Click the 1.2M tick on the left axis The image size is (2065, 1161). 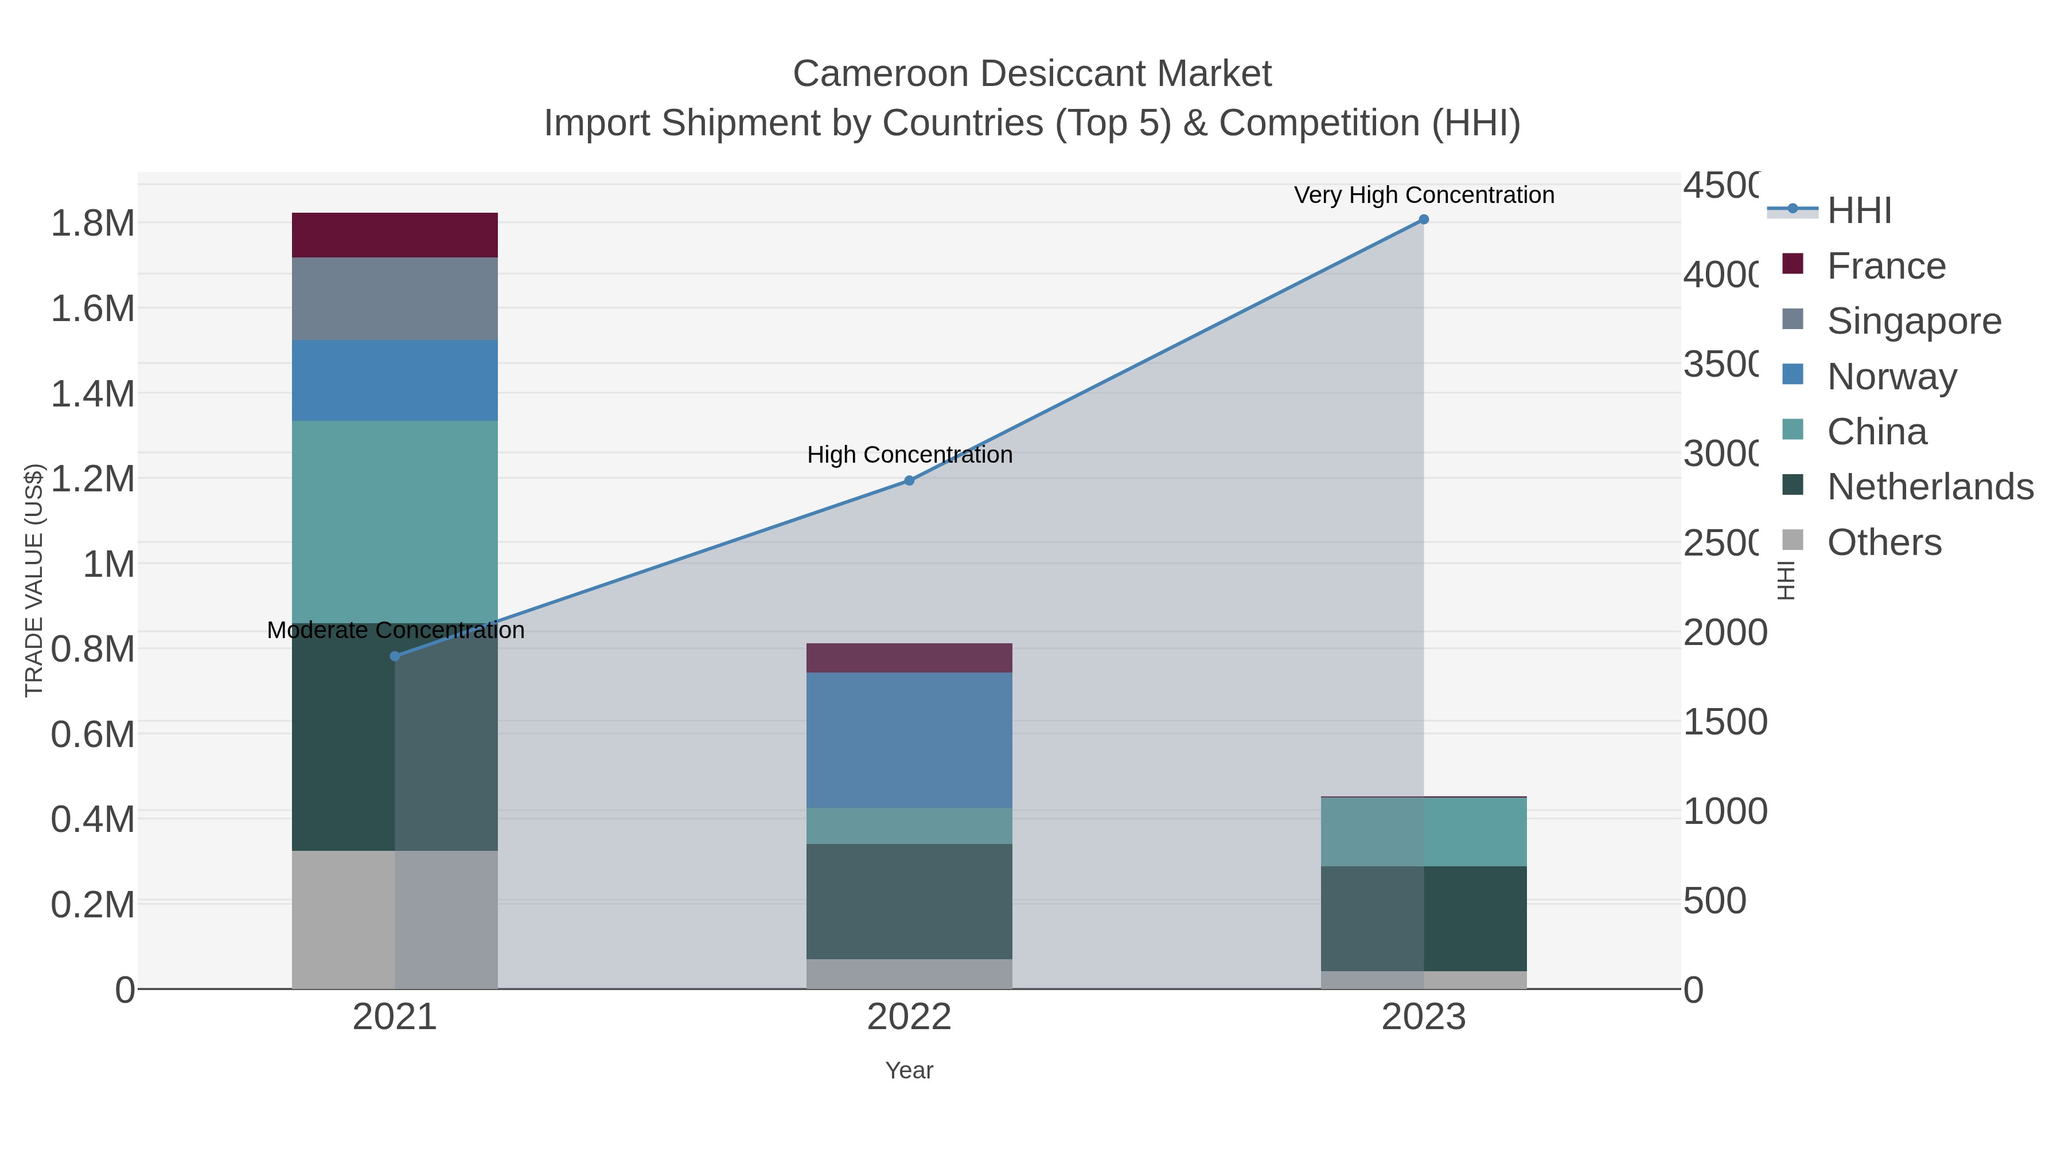[x=93, y=479]
